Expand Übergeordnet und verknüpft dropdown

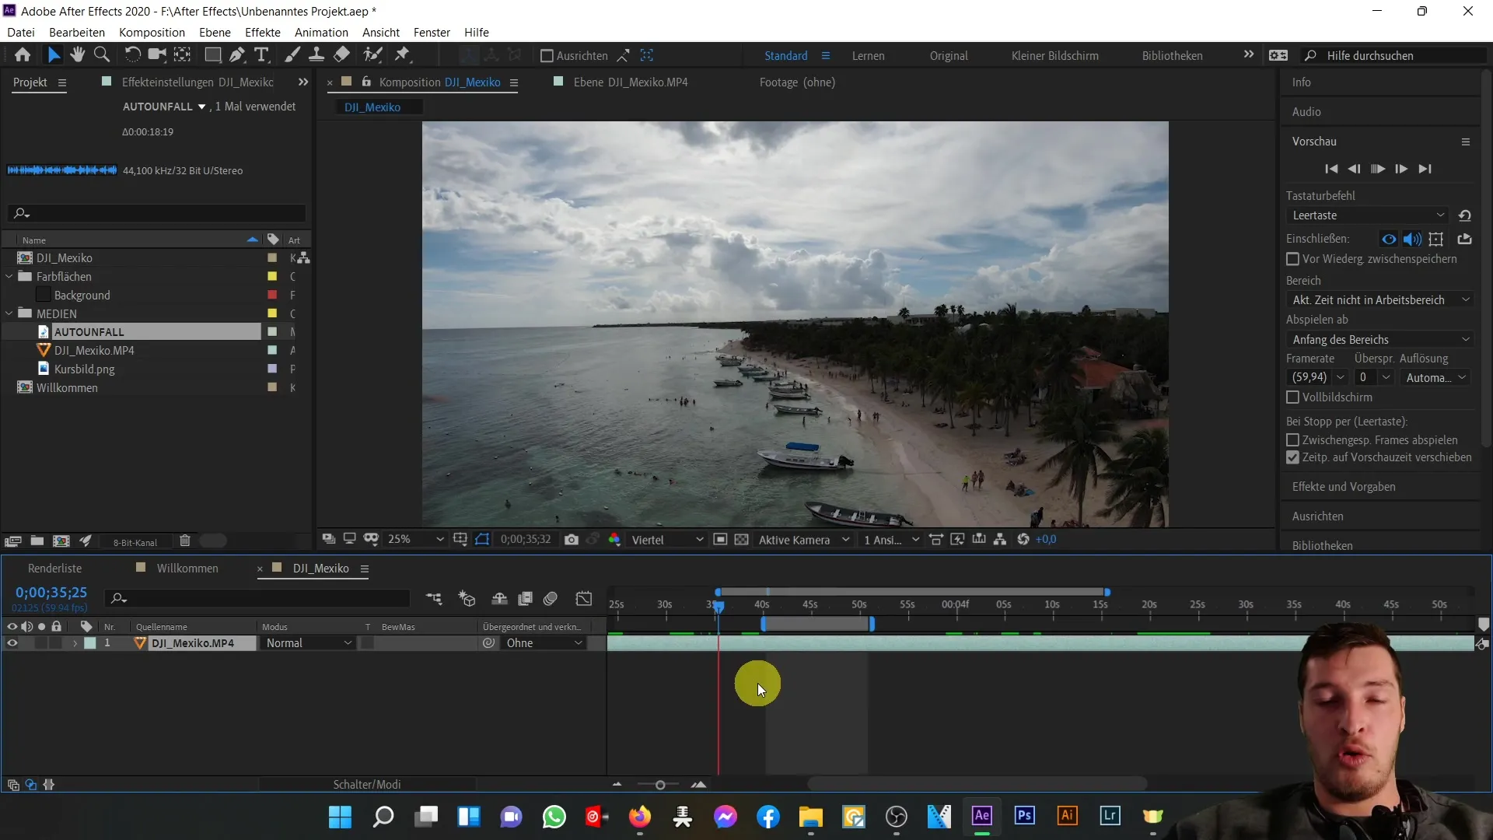pyautogui.click(x=579, y=643)
